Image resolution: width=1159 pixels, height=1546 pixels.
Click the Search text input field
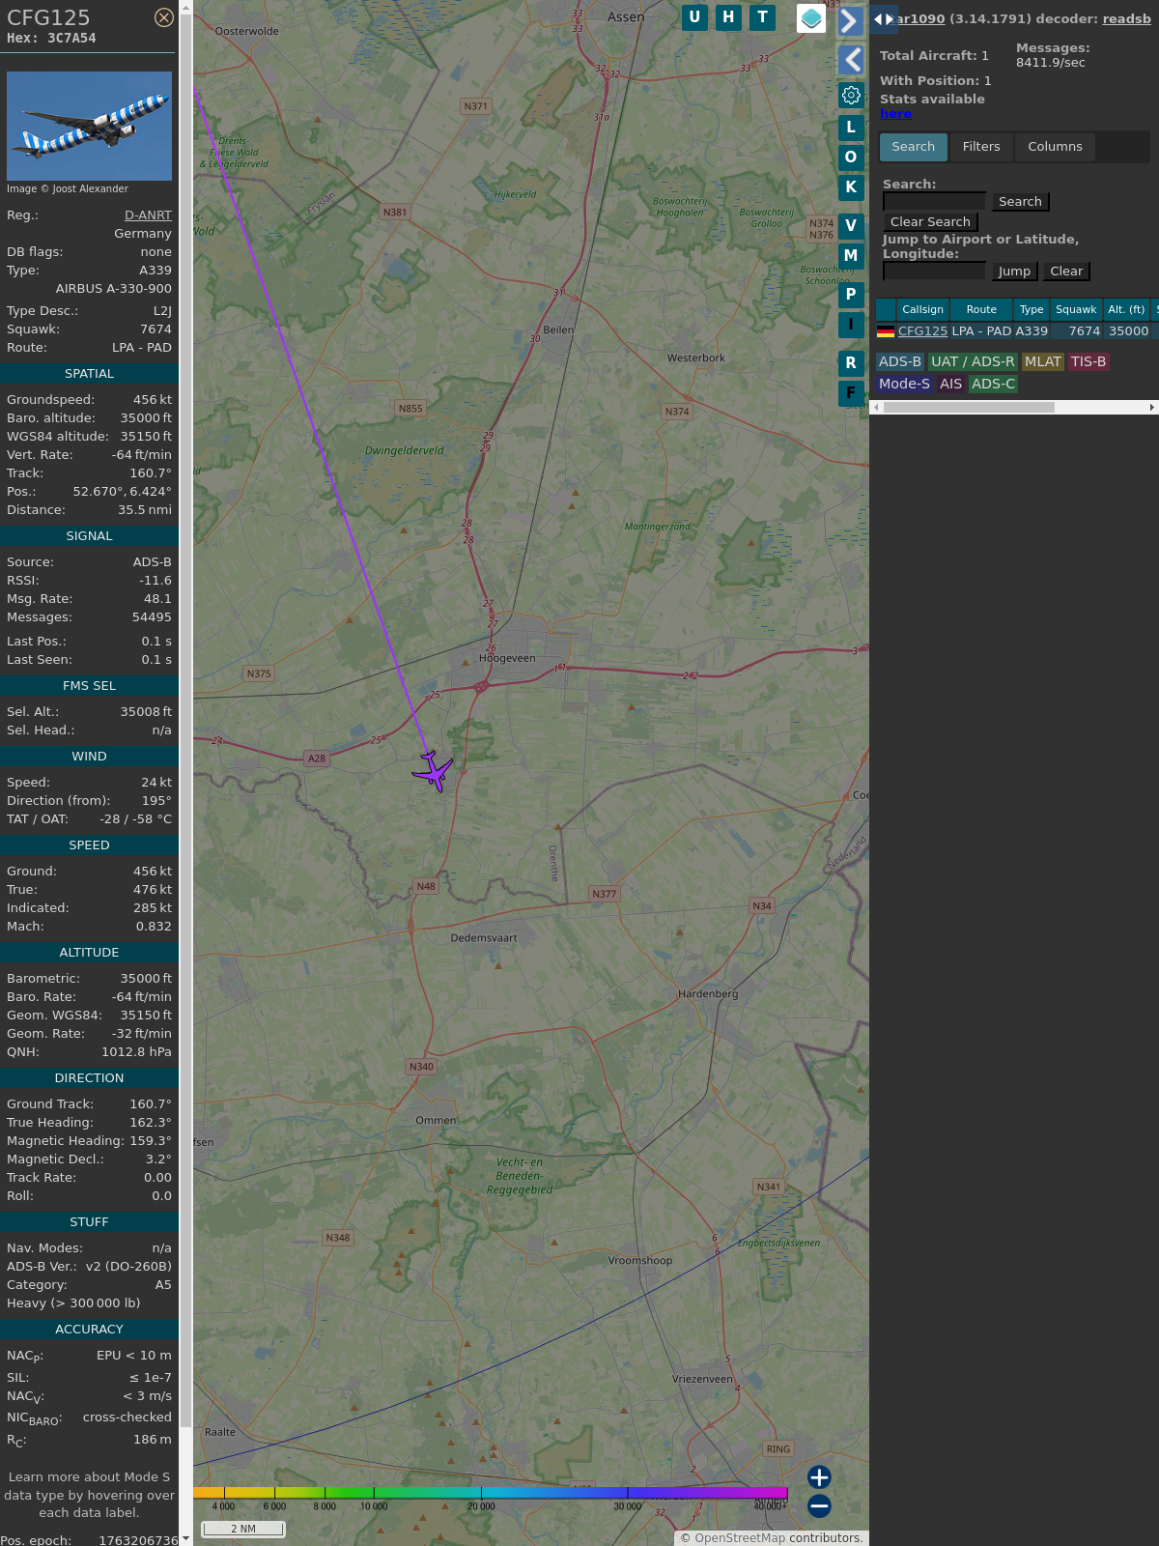click(x=935, y=201)
